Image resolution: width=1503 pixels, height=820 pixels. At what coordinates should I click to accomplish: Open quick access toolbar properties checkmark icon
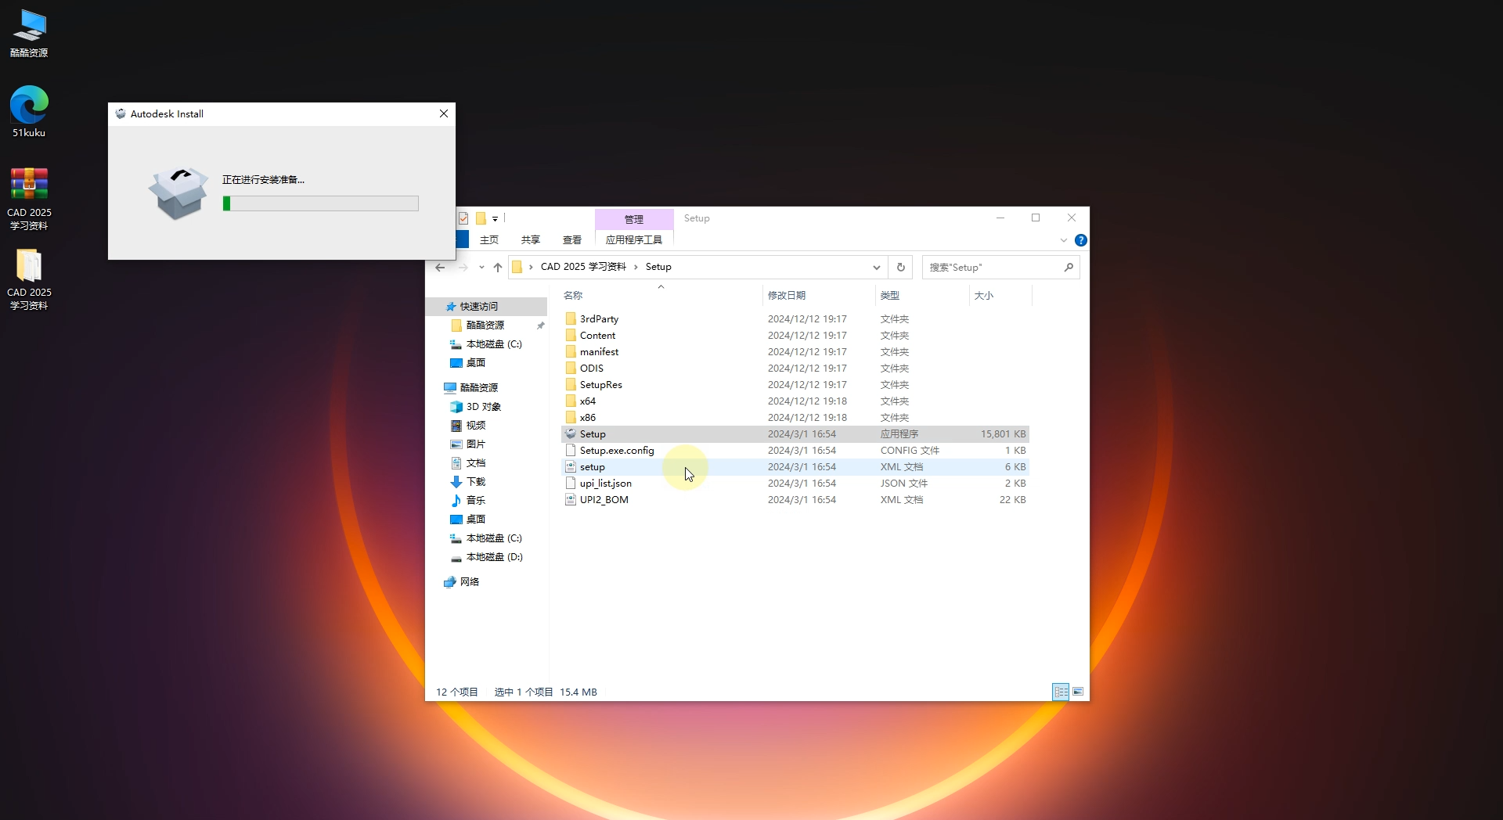463,219
